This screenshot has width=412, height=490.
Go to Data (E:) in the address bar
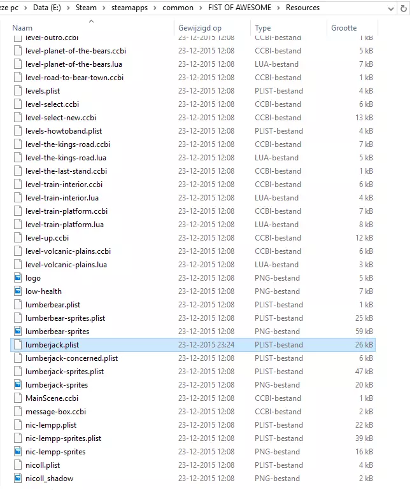tap(47, 8)
